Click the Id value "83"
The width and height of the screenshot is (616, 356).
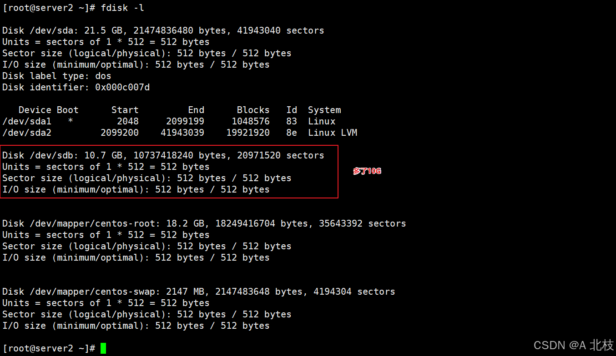click(292, 121)
